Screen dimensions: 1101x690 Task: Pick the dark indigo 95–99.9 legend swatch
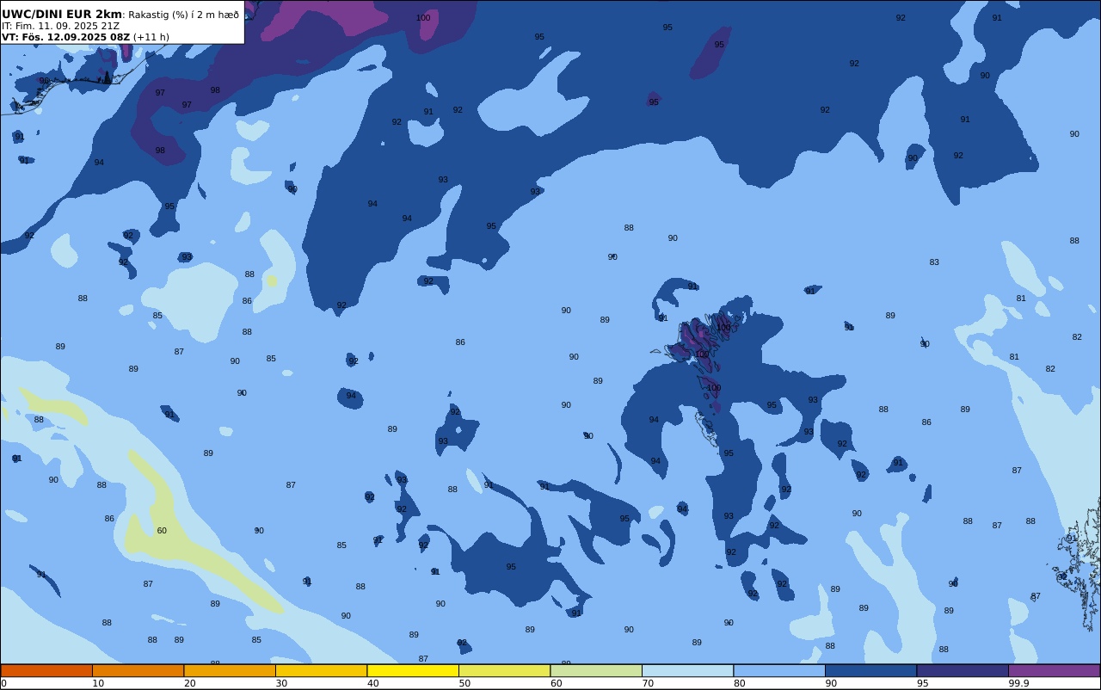pyautogui.click(x=963, y=670)
